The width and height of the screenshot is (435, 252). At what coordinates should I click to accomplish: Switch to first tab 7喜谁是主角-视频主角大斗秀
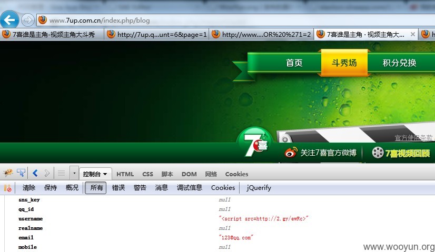click(52, 34)
